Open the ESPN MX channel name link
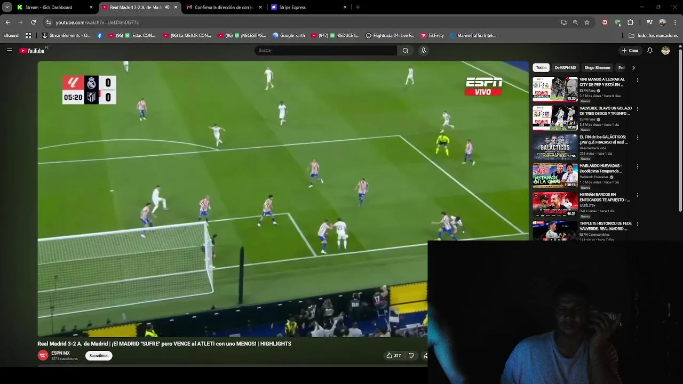 point(60,353)
